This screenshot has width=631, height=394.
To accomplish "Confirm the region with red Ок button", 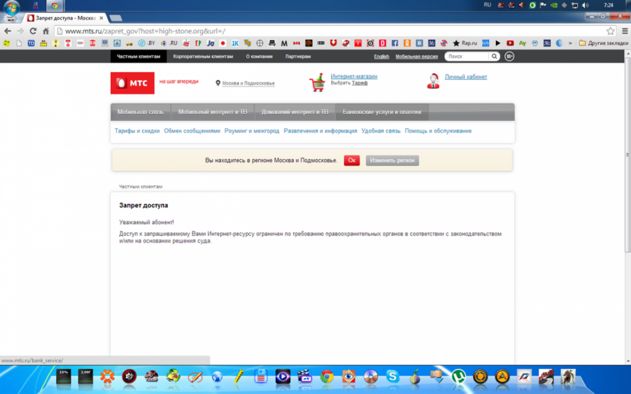I will [x=351, y=160].
